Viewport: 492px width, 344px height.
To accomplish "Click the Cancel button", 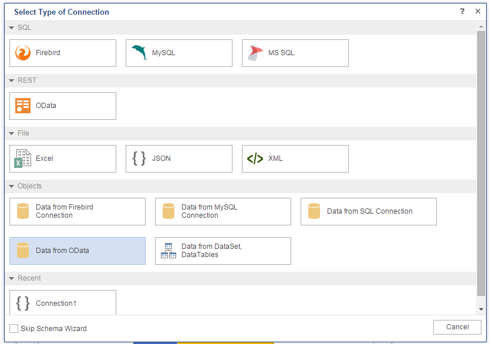I will click(457, 327).
